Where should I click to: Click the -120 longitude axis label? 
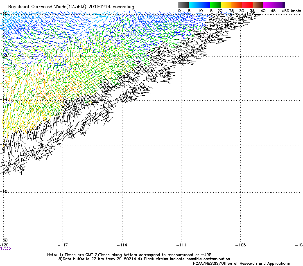pos(4,245)
